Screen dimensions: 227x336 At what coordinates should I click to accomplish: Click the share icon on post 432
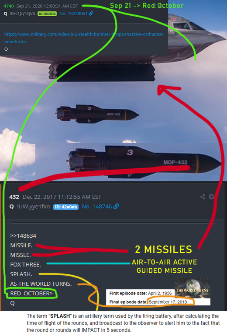[203, 197]
